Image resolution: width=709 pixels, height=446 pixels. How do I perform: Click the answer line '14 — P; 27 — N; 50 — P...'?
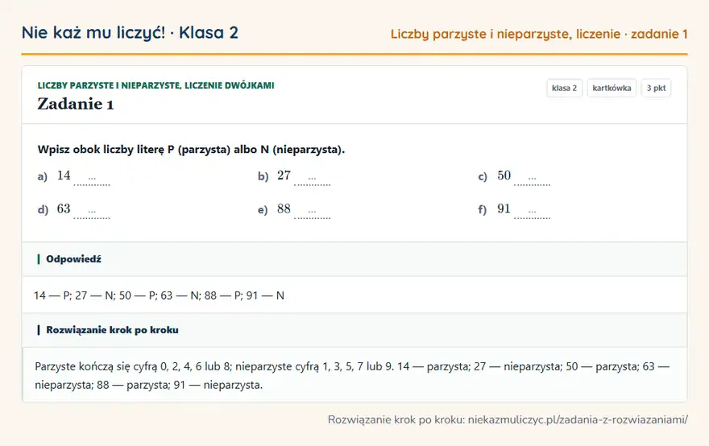pos(160,295)
